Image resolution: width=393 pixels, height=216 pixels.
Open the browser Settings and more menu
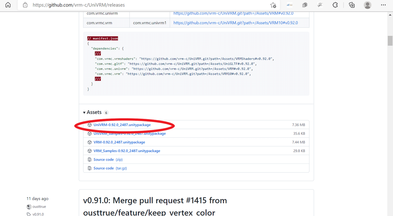(384, 5)
